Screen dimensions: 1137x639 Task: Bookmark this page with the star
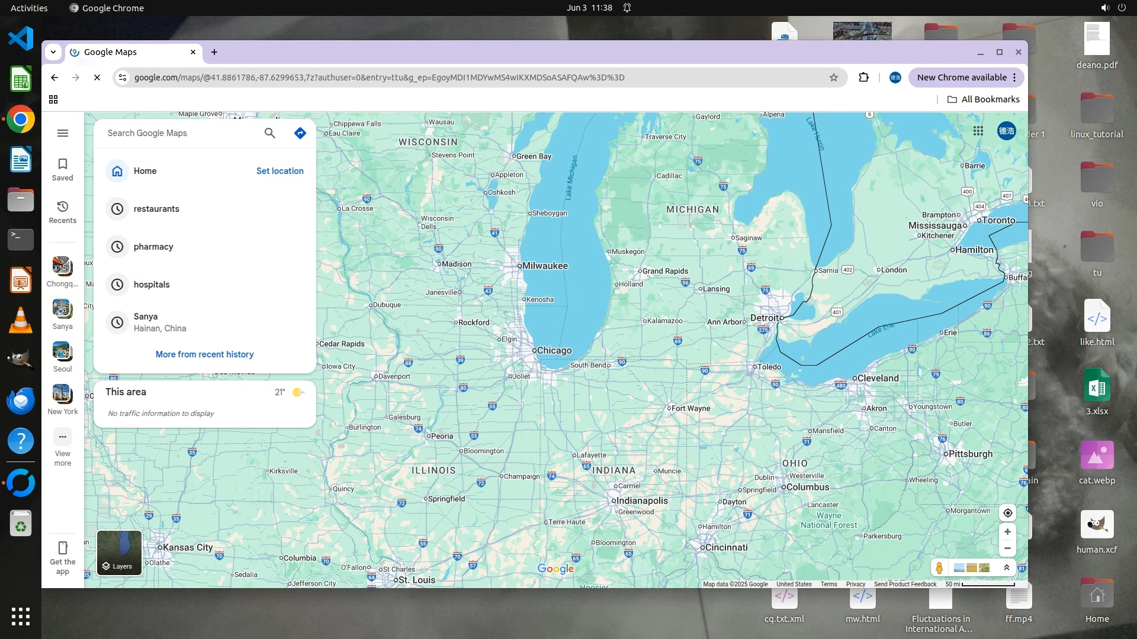(x=834, y=78)
